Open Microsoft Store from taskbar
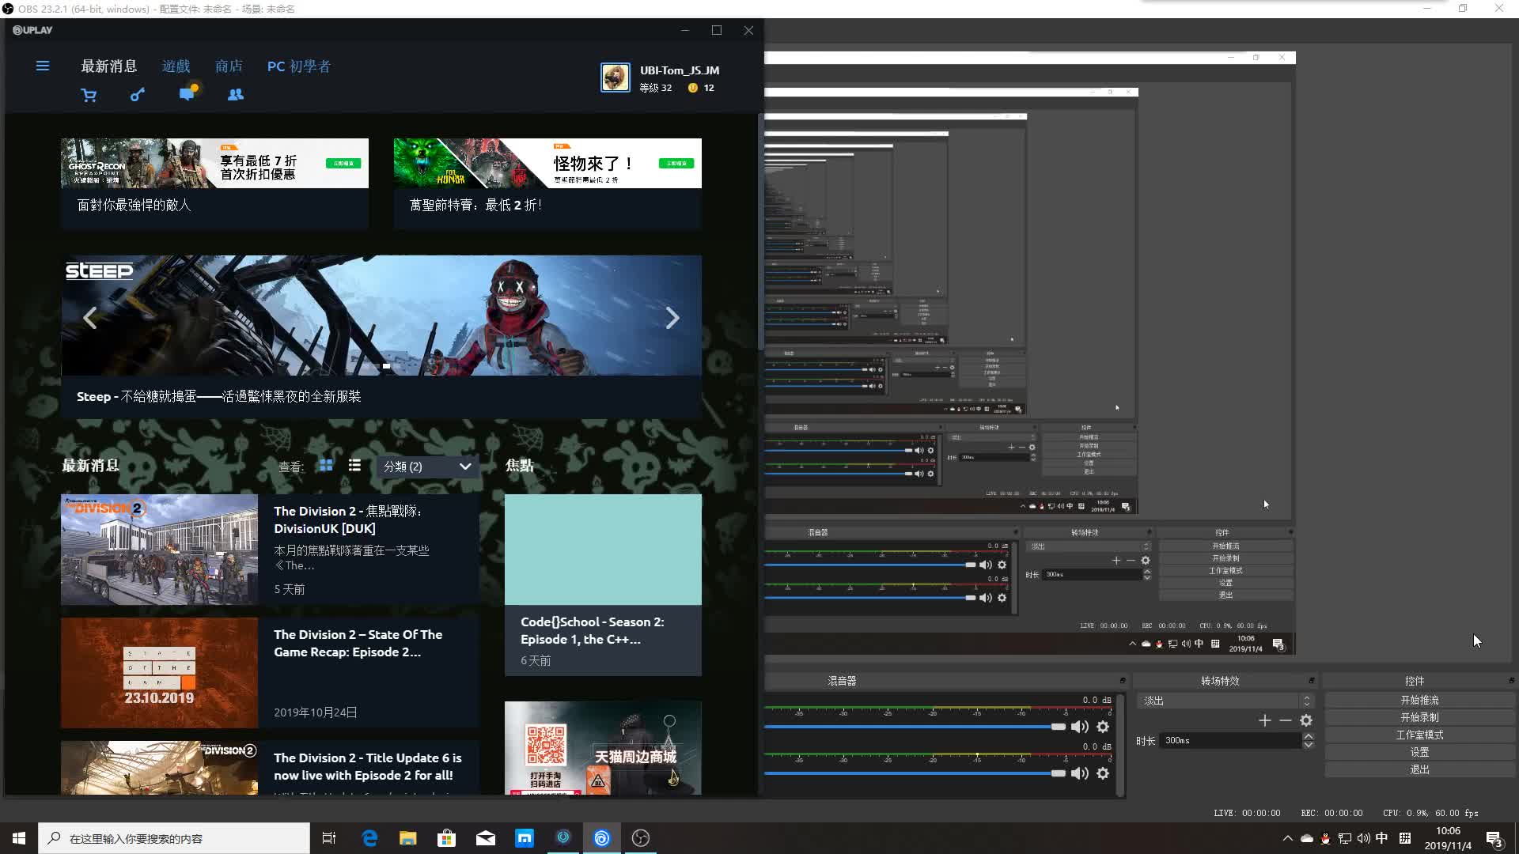 point(447,838)
